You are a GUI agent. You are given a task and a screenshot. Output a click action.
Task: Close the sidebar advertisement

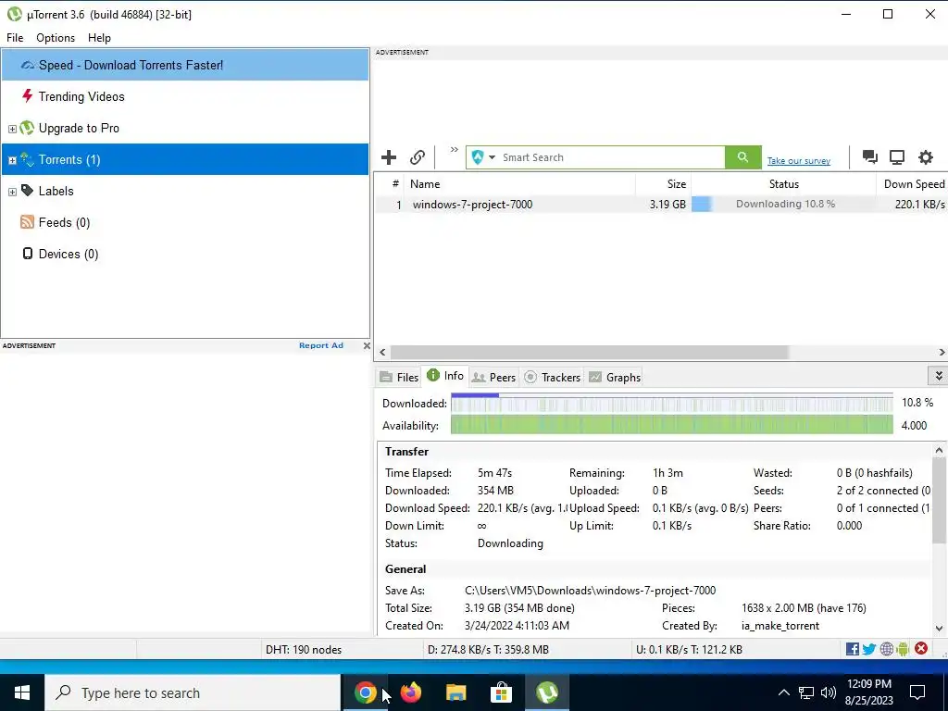pyautogui.click(x=367, y=346)
